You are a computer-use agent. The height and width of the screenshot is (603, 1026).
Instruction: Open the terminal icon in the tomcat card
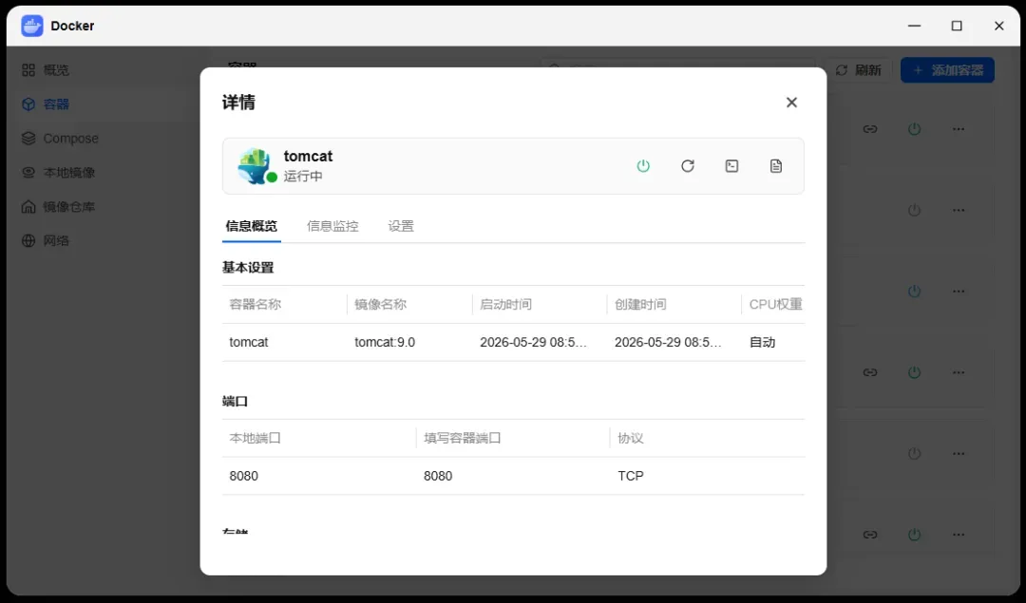tap(731, 166)
